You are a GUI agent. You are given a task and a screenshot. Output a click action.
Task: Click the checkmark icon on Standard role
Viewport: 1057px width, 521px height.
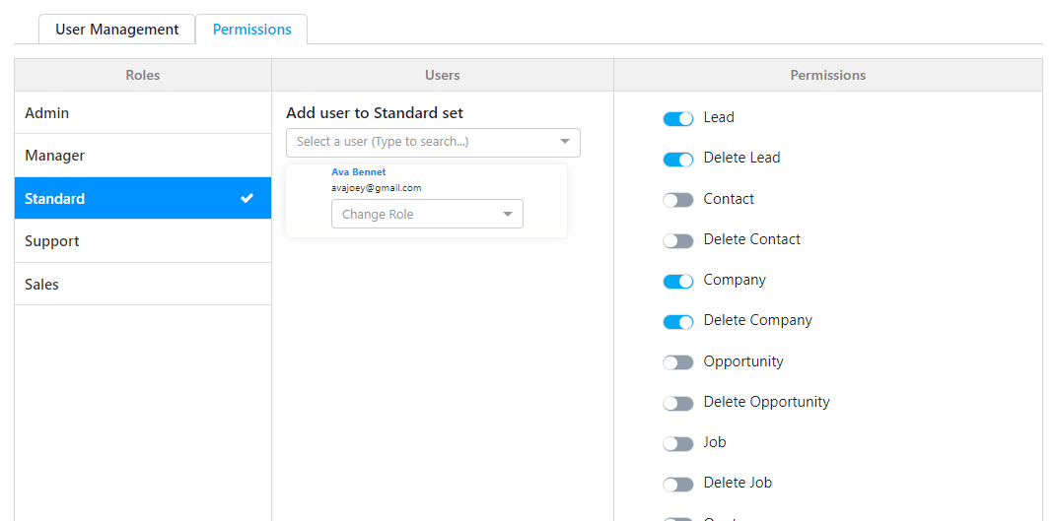coord(247,198)
